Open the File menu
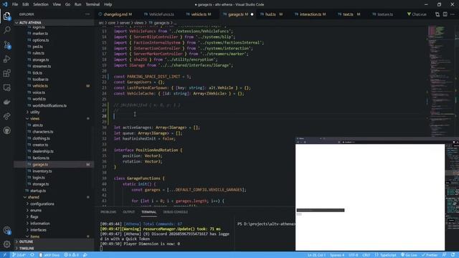The width and height of the screenshot is (459, 258). tap(15, 4)
